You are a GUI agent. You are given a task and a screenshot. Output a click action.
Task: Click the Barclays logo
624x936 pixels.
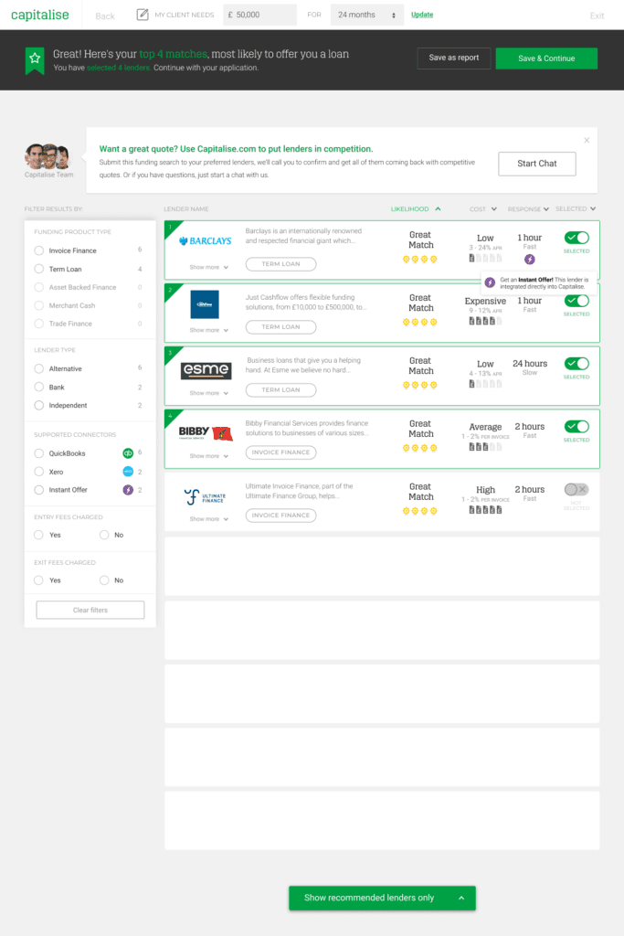point(206,241)
